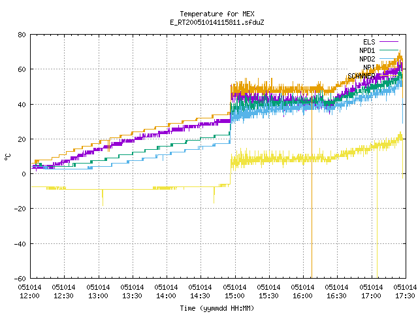The image size is (418, 314).
Task: Click the NPD2 legend label
Action: click(x=367, y=59)
